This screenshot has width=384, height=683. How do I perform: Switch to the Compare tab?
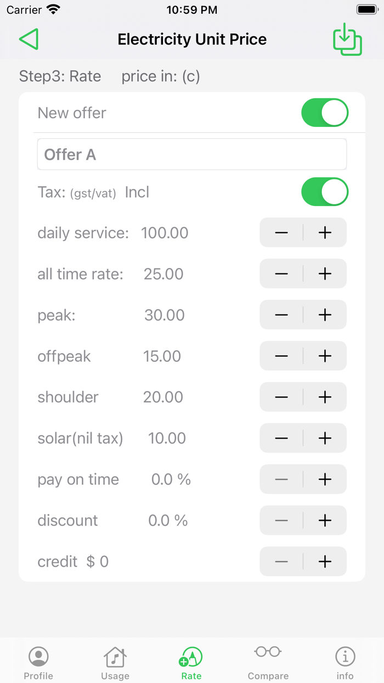coord(268,660)
